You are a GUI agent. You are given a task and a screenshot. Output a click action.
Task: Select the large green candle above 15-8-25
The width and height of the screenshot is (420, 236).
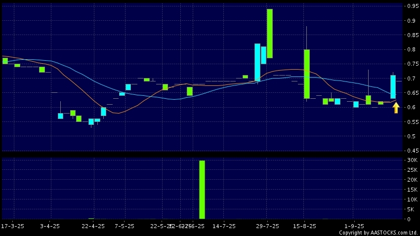point(307,74)
